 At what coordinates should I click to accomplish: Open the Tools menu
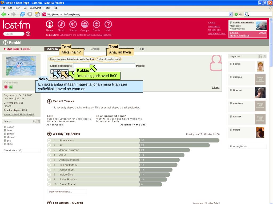pyautogui.click(x=47, y=8)
